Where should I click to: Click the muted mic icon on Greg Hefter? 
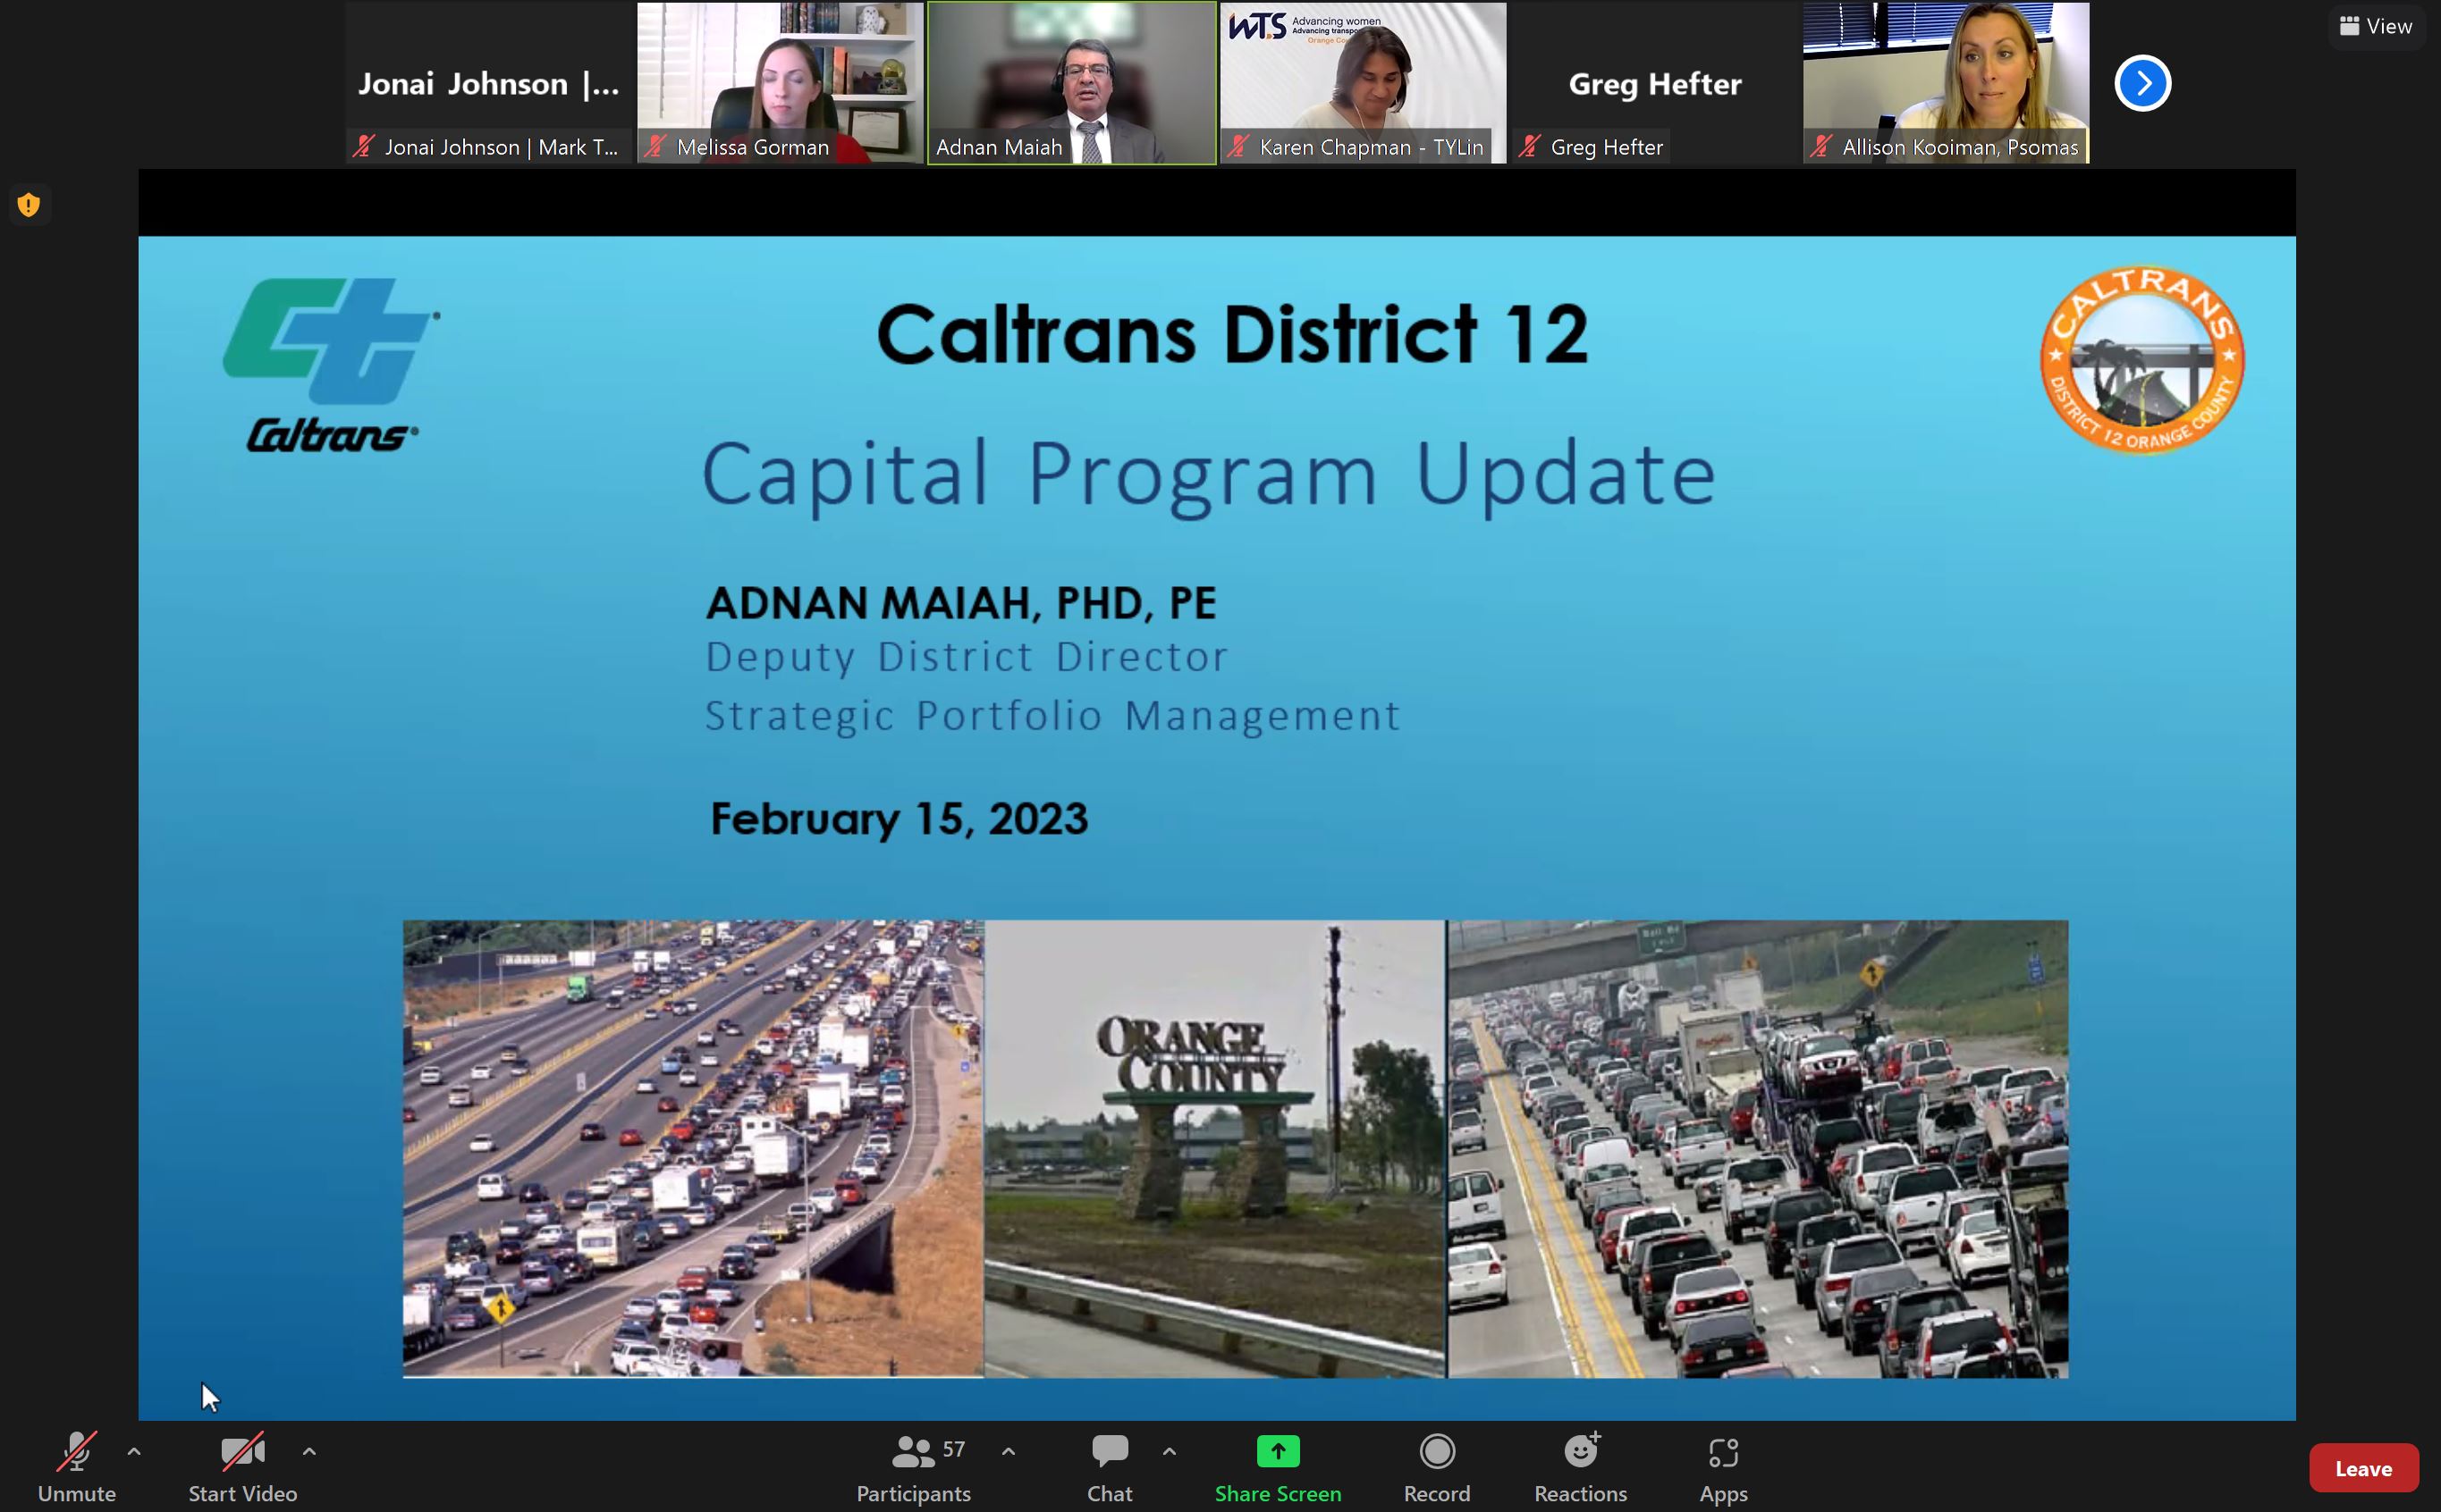click(1529, 146)
